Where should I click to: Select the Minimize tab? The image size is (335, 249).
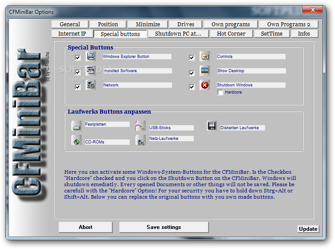[148, 24]
